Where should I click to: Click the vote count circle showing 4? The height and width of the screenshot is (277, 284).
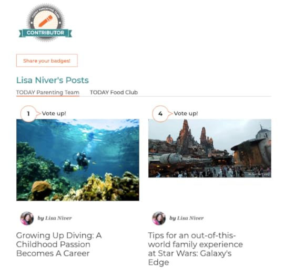coord(160,114)
